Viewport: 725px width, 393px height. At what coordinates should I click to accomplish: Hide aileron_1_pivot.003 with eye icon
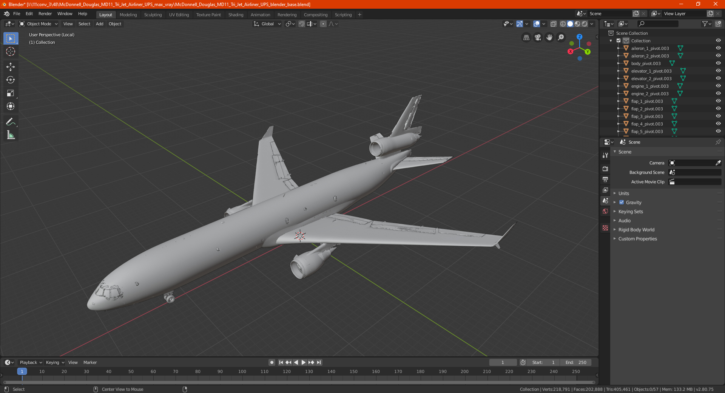pyautogui.click(x=718, y=48)
